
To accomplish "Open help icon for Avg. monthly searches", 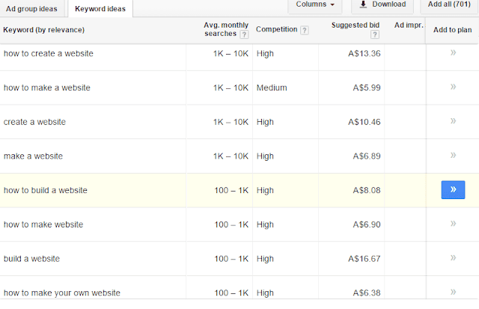I will (x=244, y=34).
